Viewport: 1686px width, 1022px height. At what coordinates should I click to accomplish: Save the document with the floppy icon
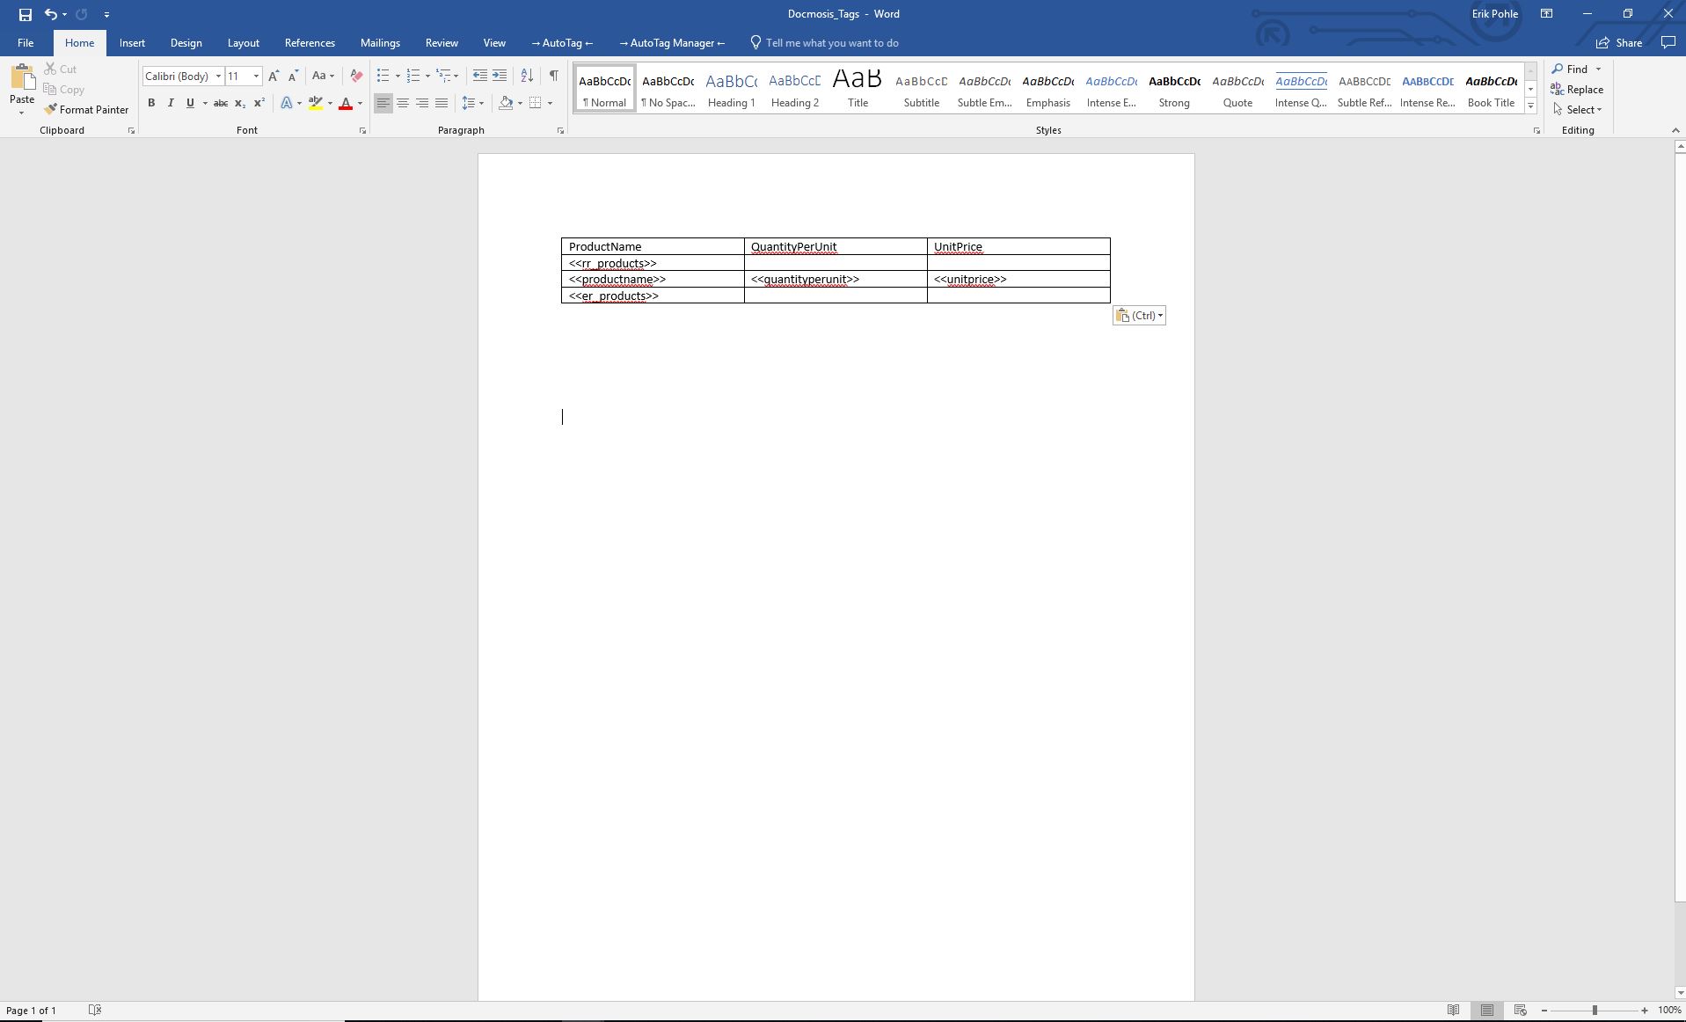tap(25, 14)
